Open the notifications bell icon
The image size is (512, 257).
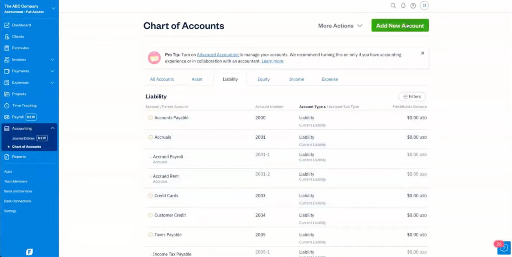click(403, 6)
